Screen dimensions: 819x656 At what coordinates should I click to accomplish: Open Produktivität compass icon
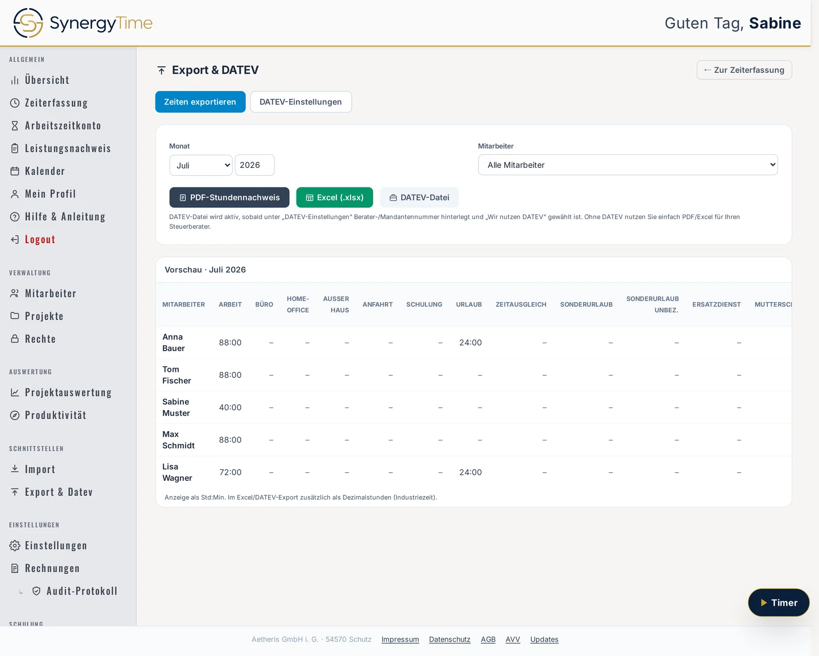(x=15, y=415)
